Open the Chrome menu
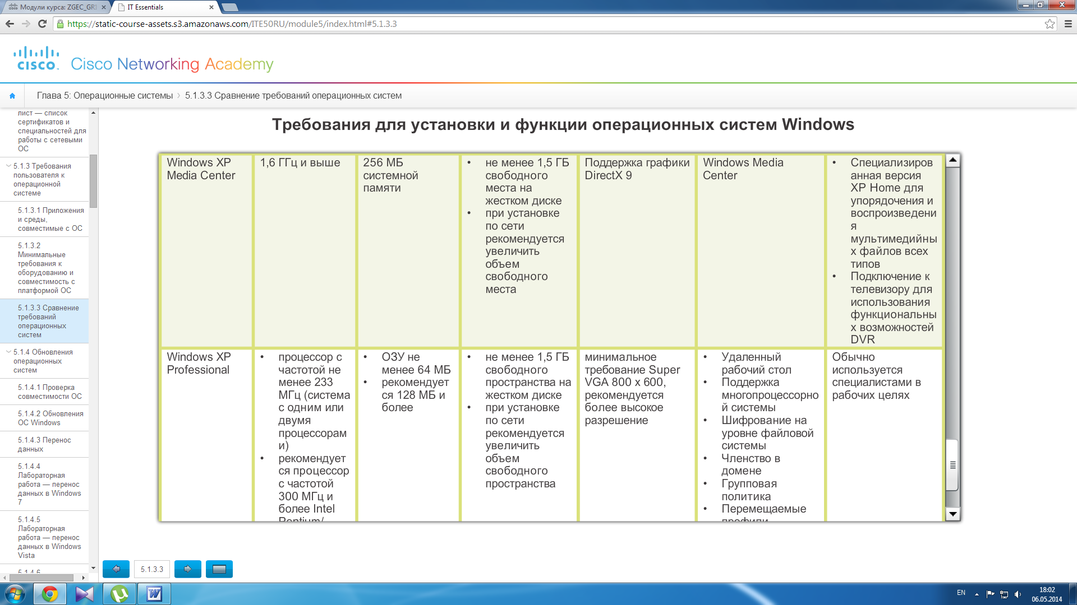The image size is (1077, 605). tap(1068, 24)
